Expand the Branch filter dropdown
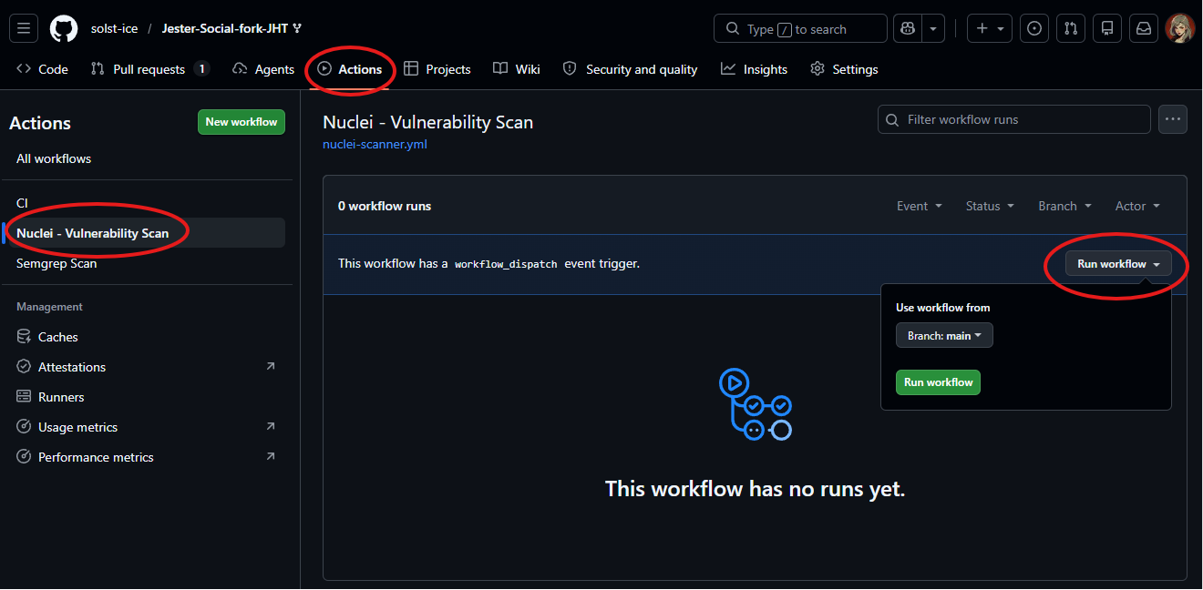This screenshot has height=590, width=1203. pos(1064,206)
